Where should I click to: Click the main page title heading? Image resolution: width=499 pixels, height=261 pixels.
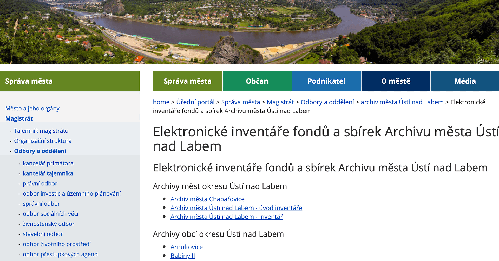[x=326, y=139]
